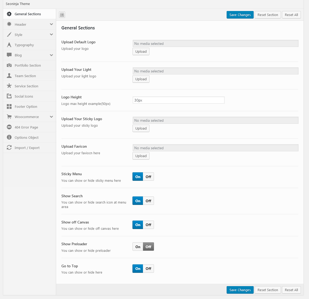Enable Show Preloader with On
Screen dimensions: 309x299
click(x=138, y=247)
